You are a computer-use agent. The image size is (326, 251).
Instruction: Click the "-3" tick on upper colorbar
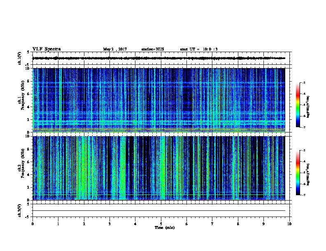tap(303, 82)
